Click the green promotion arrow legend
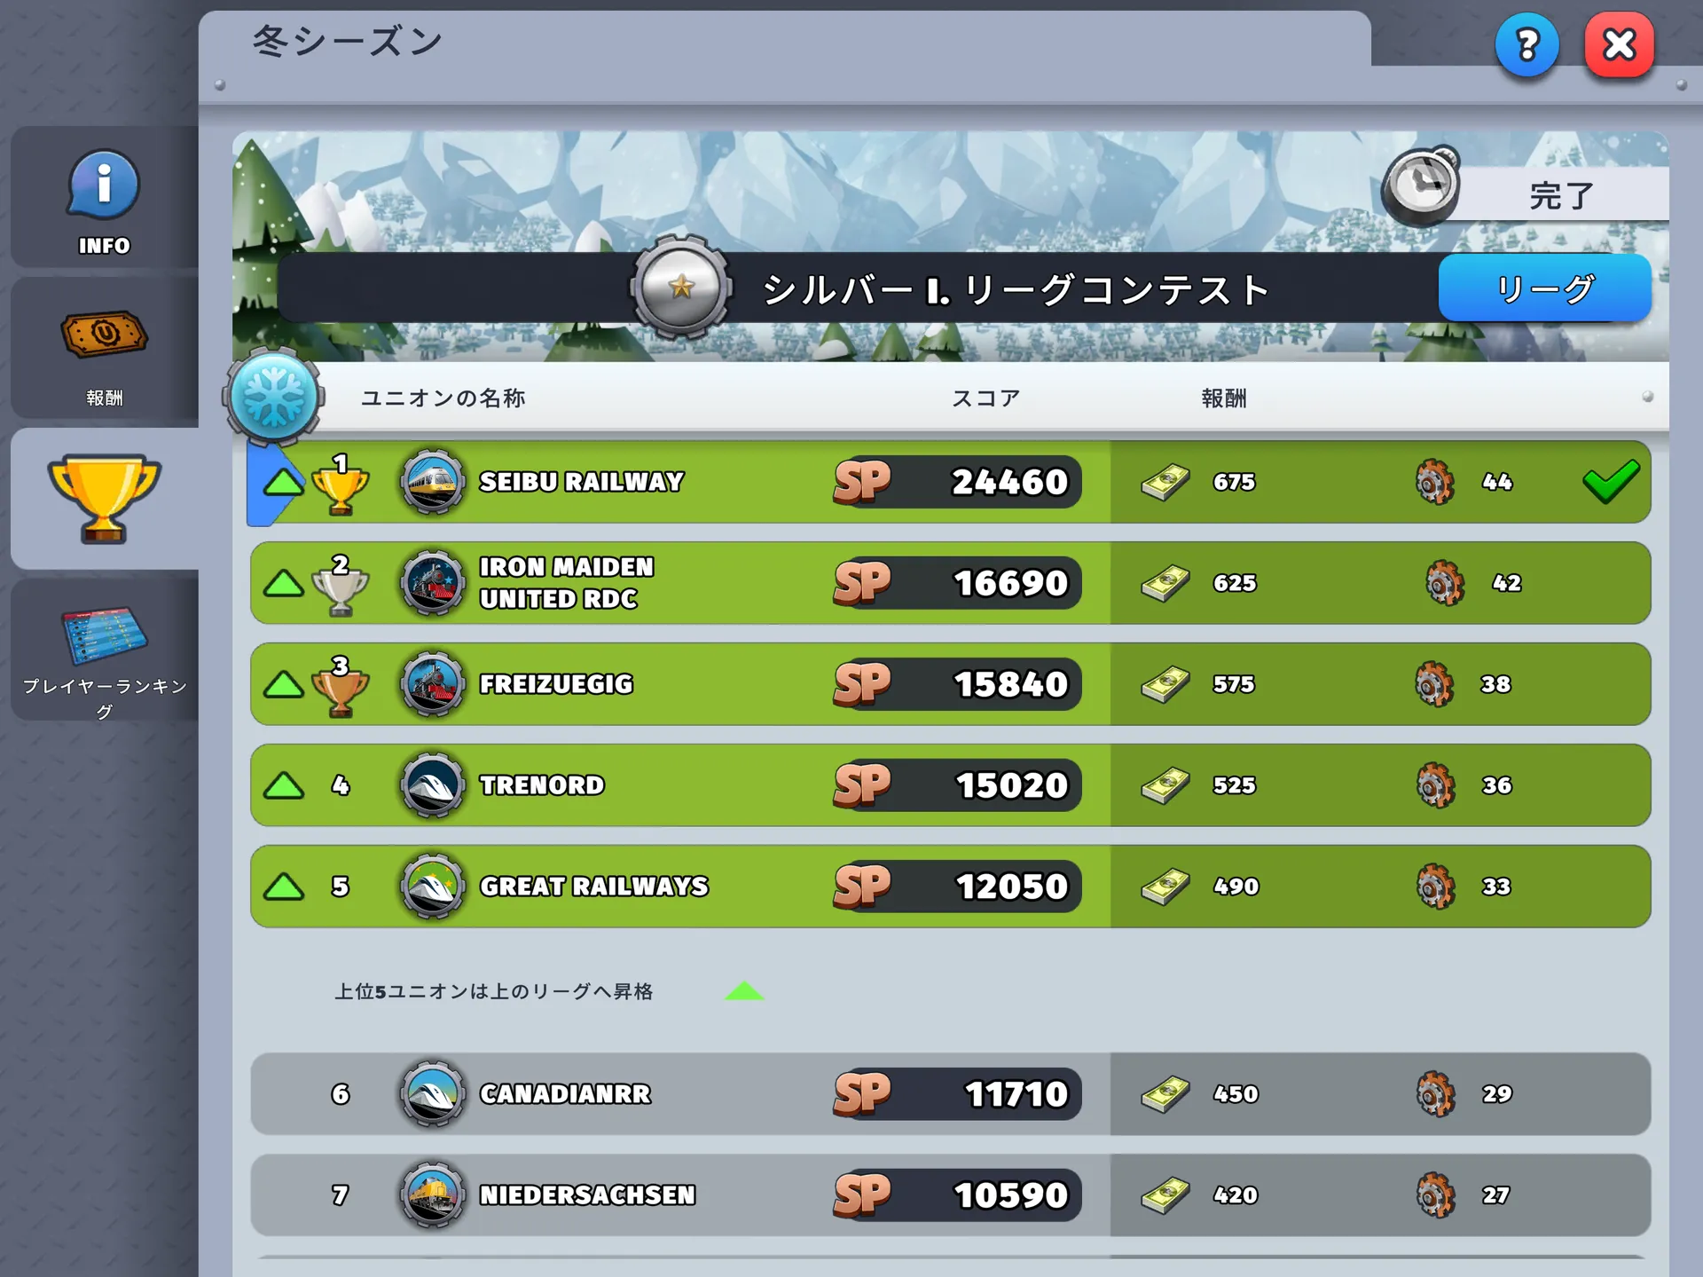Viewport: 1703px width, 1277px height. 744,991
